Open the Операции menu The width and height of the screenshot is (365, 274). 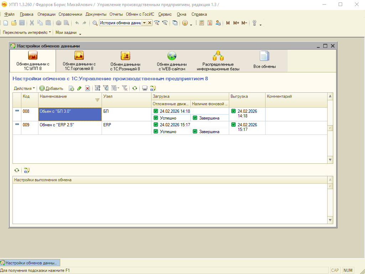tap(46, 14)
